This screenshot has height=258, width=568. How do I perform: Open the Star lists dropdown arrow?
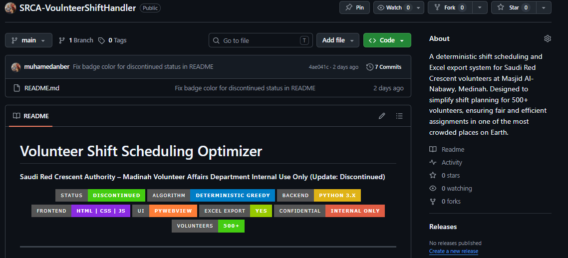(x=544, y=7)
